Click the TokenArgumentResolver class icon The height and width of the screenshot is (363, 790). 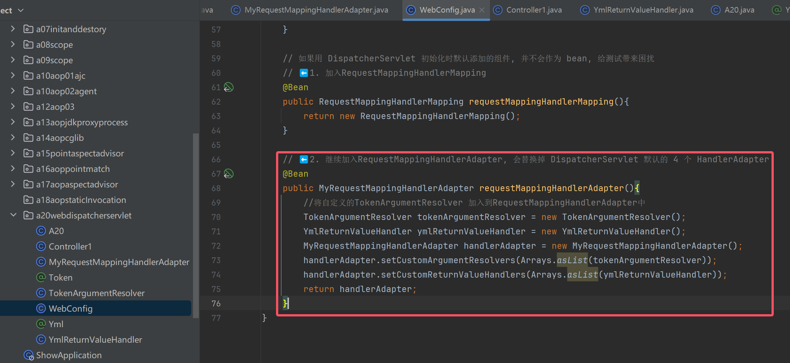pyautogui.click(x=41, y=293)
